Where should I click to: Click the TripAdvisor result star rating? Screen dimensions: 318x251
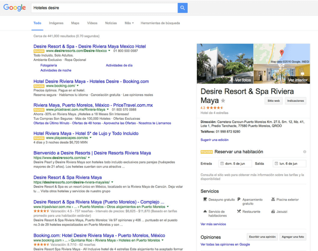(42, 211)
